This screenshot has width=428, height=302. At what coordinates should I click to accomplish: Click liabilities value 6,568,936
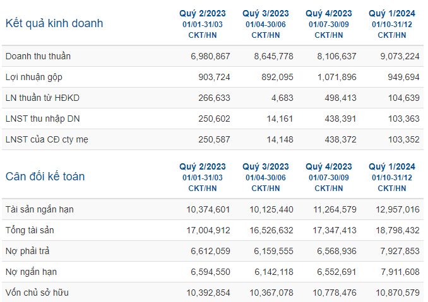[x=336, y=251]
